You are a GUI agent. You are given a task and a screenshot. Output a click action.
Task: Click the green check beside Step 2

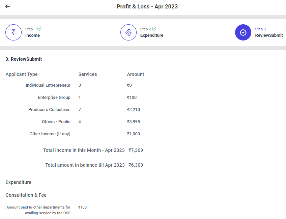click(154, 29)
